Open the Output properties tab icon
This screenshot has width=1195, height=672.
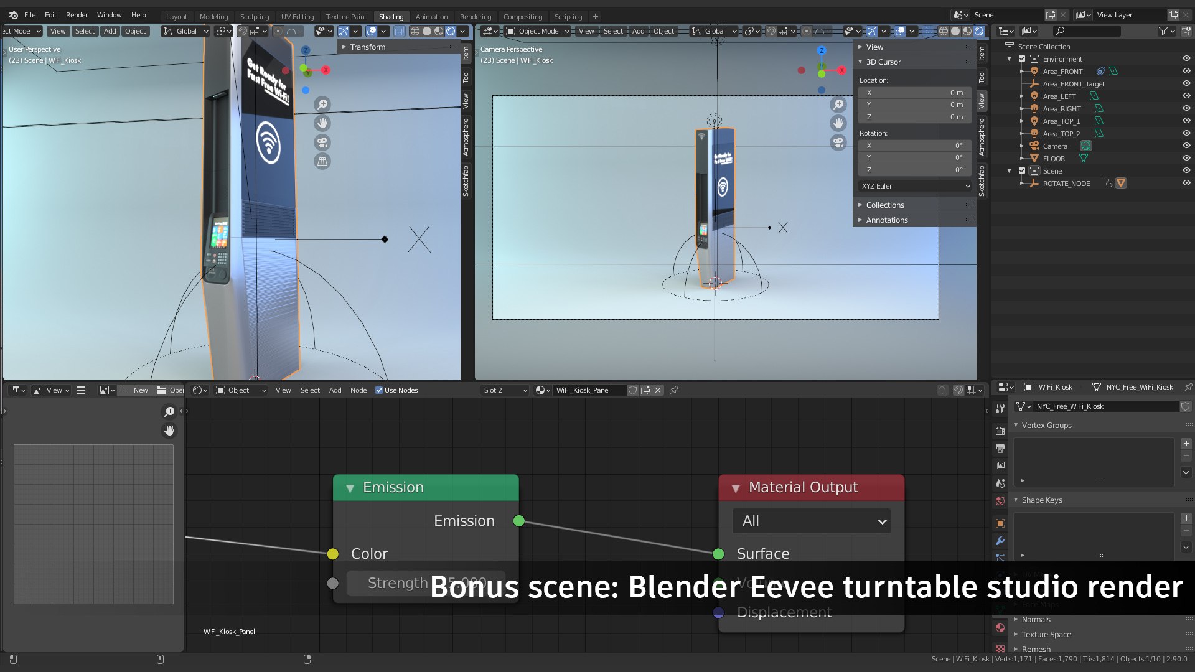click(x=1000, y=448)
